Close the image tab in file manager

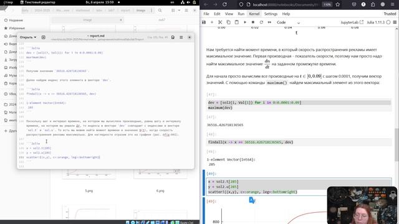(x=120, y=20)
